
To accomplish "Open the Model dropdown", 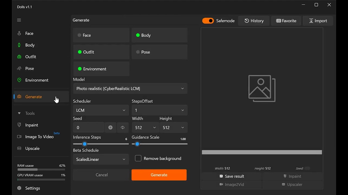I will pyautogui.click(x=130, y=89).
